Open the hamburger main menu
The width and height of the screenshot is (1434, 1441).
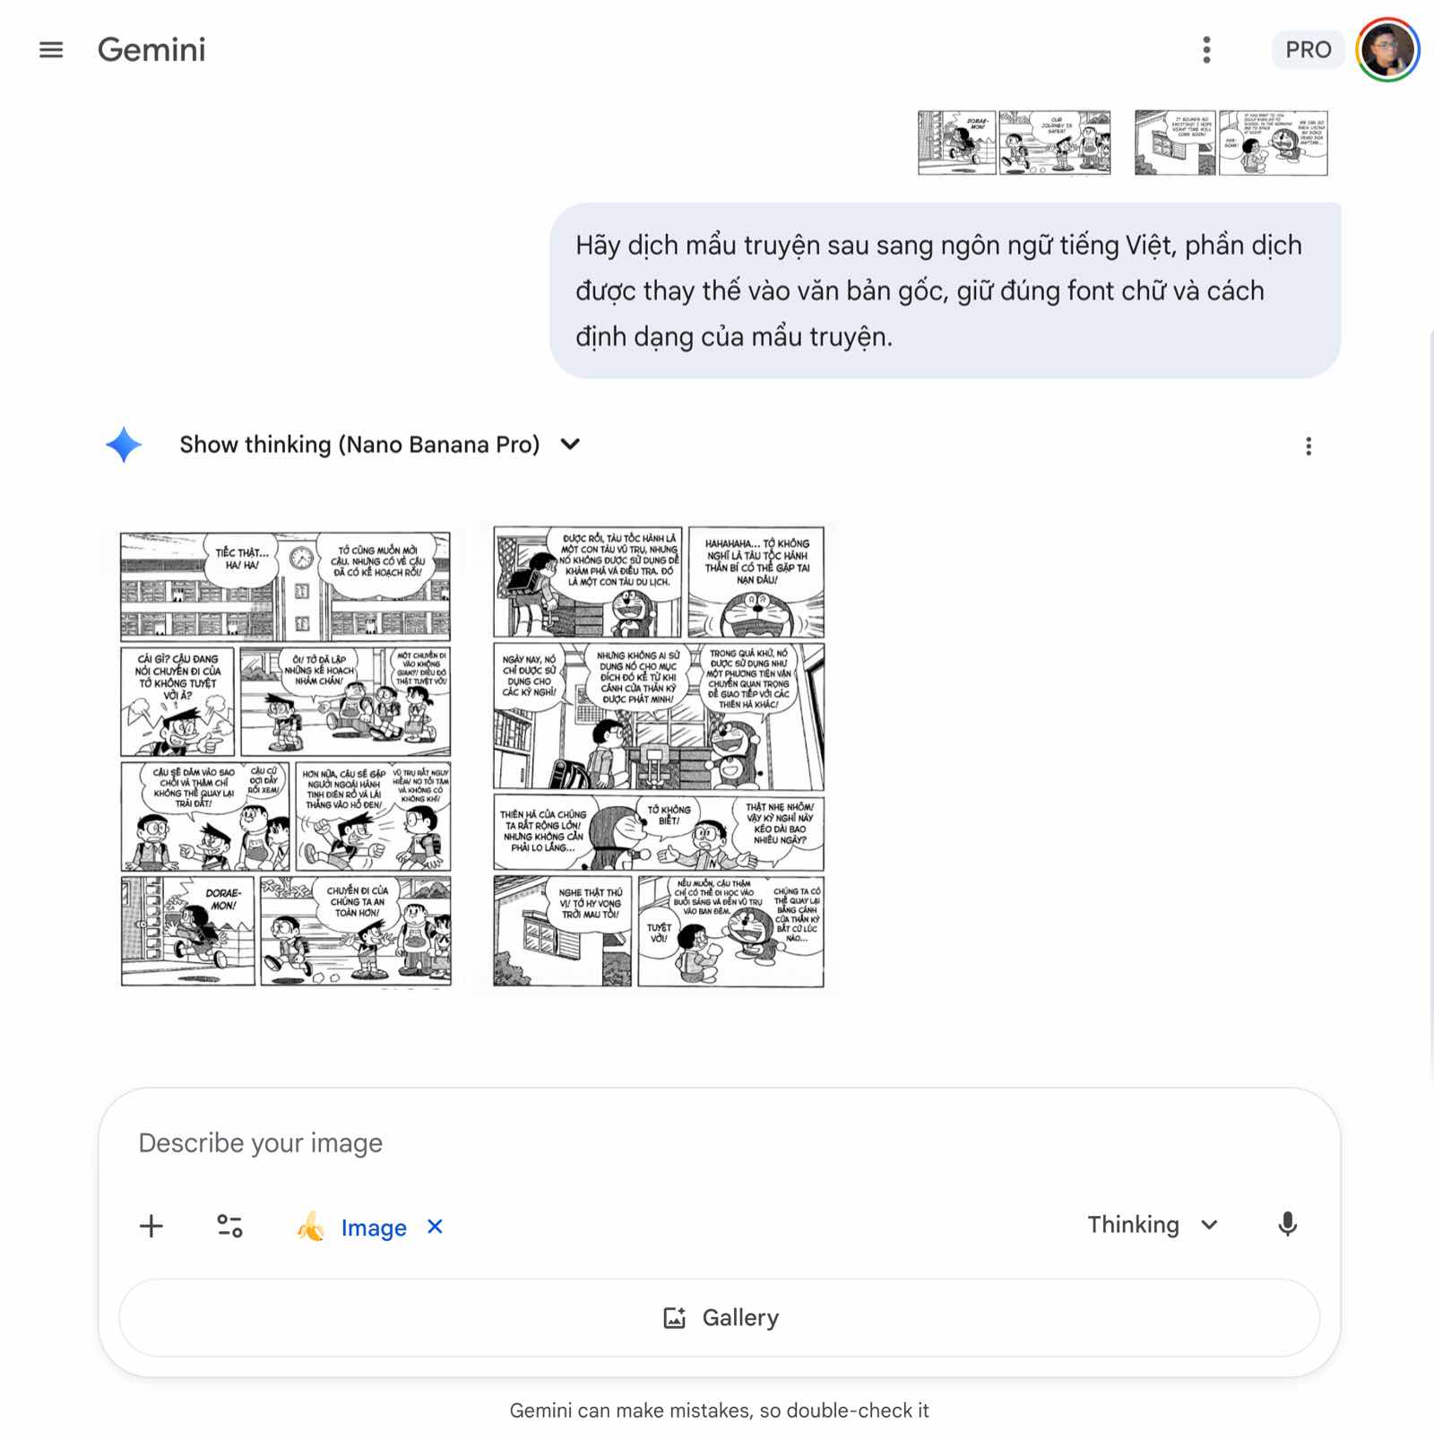coord(51,50)
